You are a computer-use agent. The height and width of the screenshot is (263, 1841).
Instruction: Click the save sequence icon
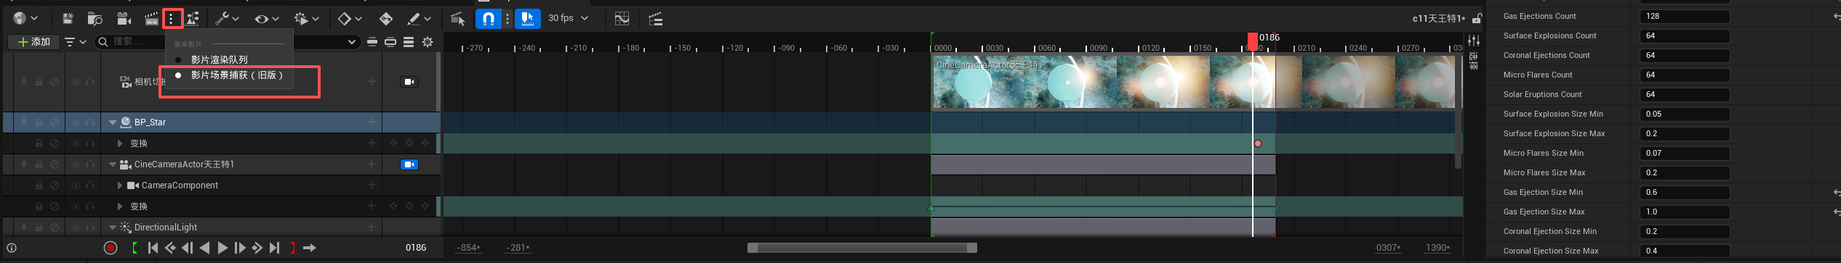click(x=68, y=18)
